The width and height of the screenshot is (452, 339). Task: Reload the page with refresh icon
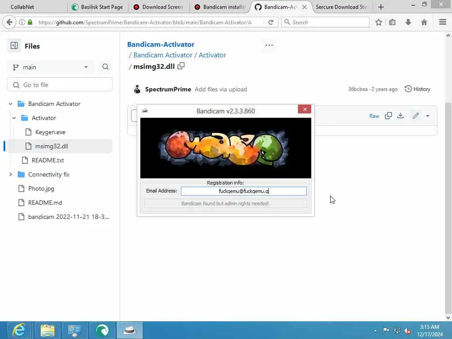[271, 22]
